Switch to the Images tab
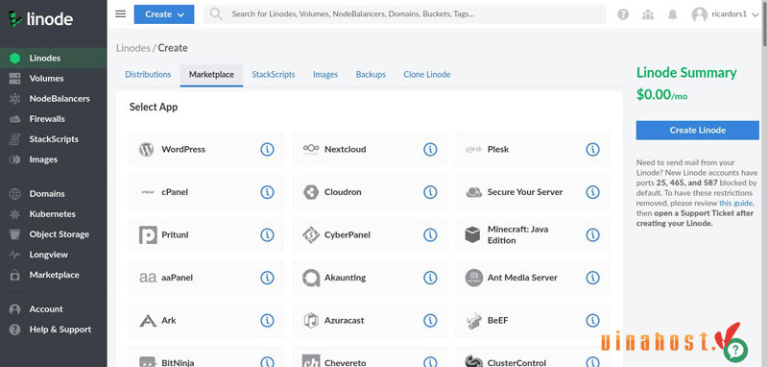 (x=325, y=75)
